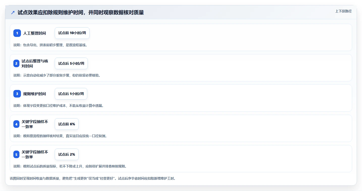
Task: Click the 规则维护时间 label
Action: 35,94
